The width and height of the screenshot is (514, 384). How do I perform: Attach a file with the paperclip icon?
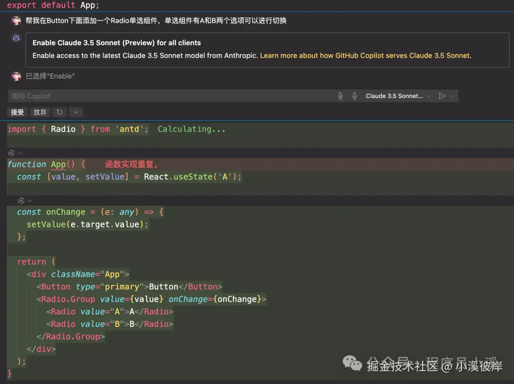coord(341,96)
